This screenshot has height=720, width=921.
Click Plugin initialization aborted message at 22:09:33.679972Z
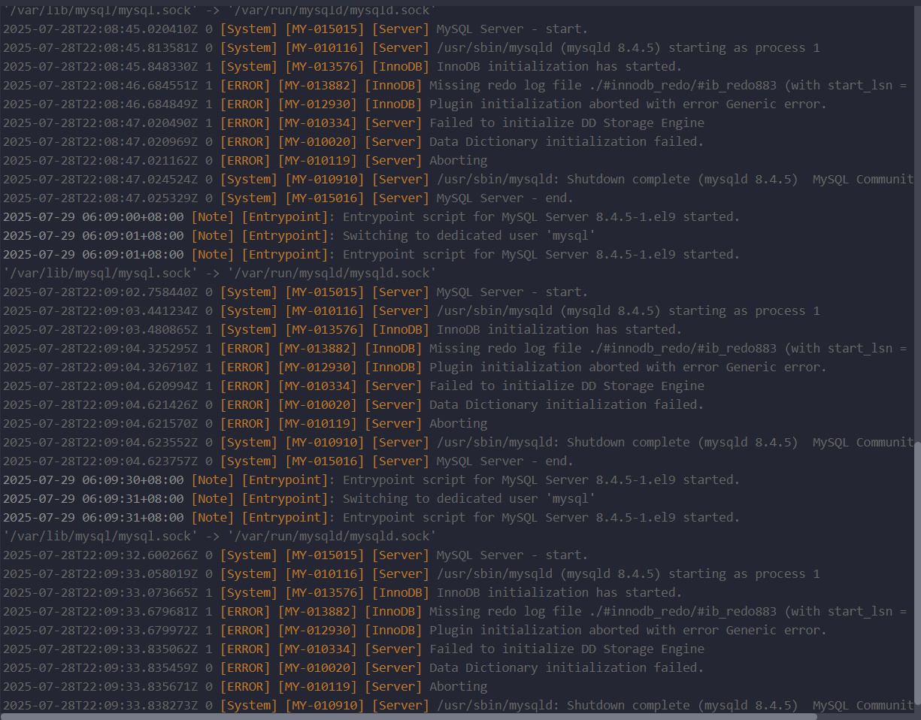coord(628,630)
